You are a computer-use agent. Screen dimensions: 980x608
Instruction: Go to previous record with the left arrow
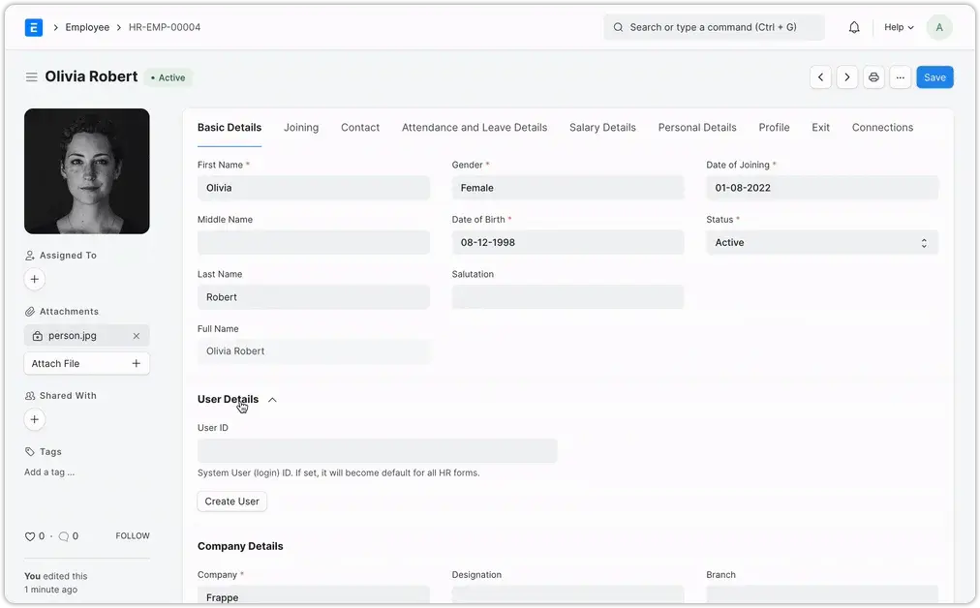coord(820,76)
